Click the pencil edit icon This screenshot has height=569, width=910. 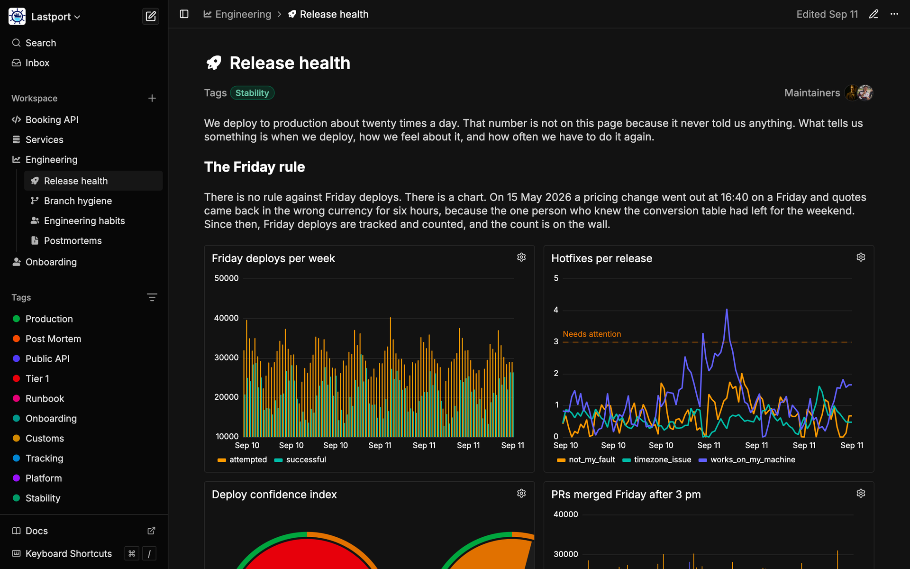pos(874,14)
